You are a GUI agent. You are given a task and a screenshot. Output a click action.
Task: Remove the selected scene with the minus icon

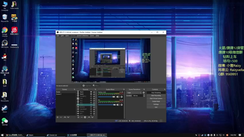(61, 117)
